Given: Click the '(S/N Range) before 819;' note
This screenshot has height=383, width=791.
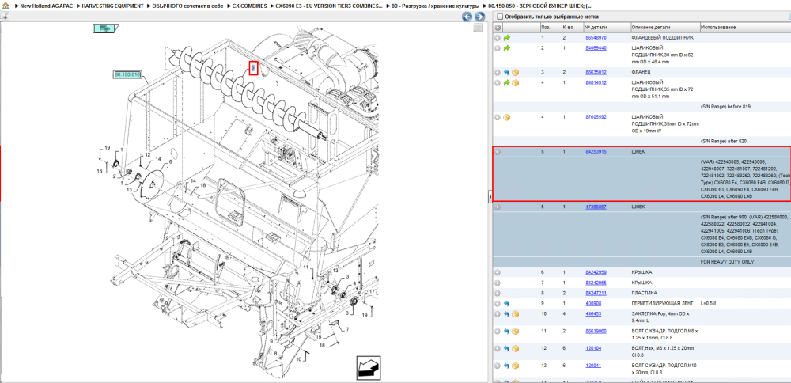Looking at the screenshot, I should pyautogui.click(x=726, y=107).
